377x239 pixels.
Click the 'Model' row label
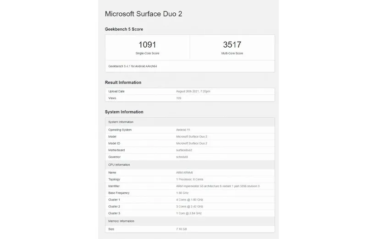(112, 136)
